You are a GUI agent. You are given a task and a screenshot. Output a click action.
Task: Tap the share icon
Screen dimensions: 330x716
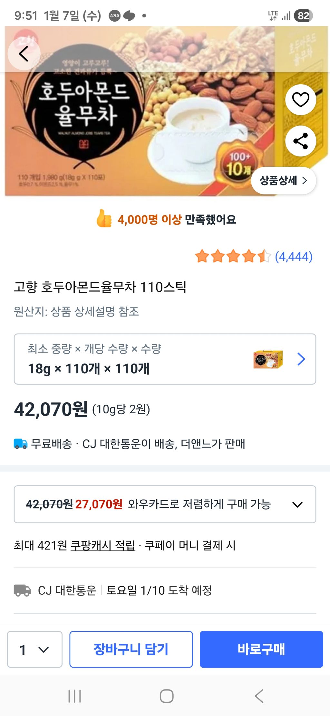point(300,141)
